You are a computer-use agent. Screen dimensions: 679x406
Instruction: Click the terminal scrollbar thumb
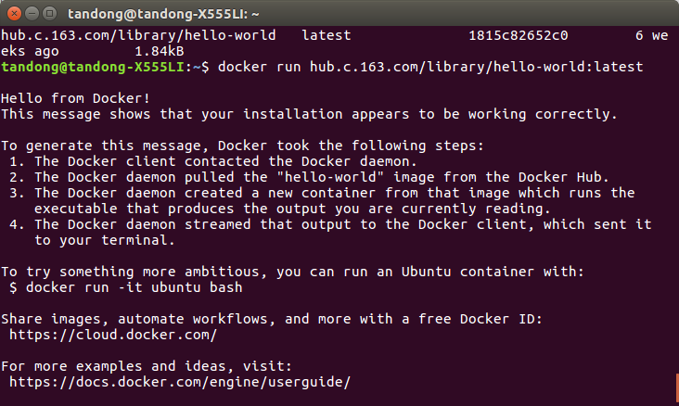677,389
